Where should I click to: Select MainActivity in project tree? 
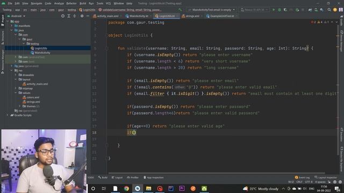42,53
